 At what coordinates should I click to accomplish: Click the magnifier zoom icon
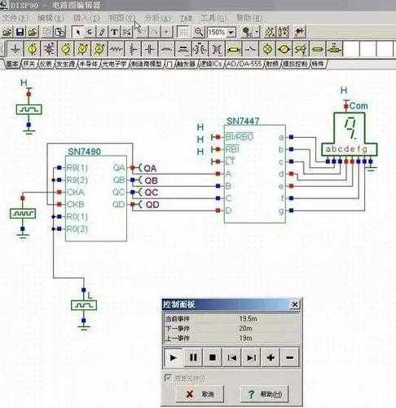[x=199, y=32]
